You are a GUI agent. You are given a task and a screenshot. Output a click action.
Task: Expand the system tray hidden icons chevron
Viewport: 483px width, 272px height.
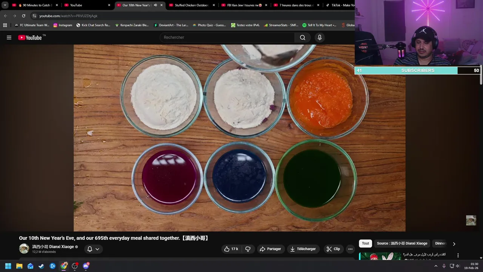coord(436,266)
